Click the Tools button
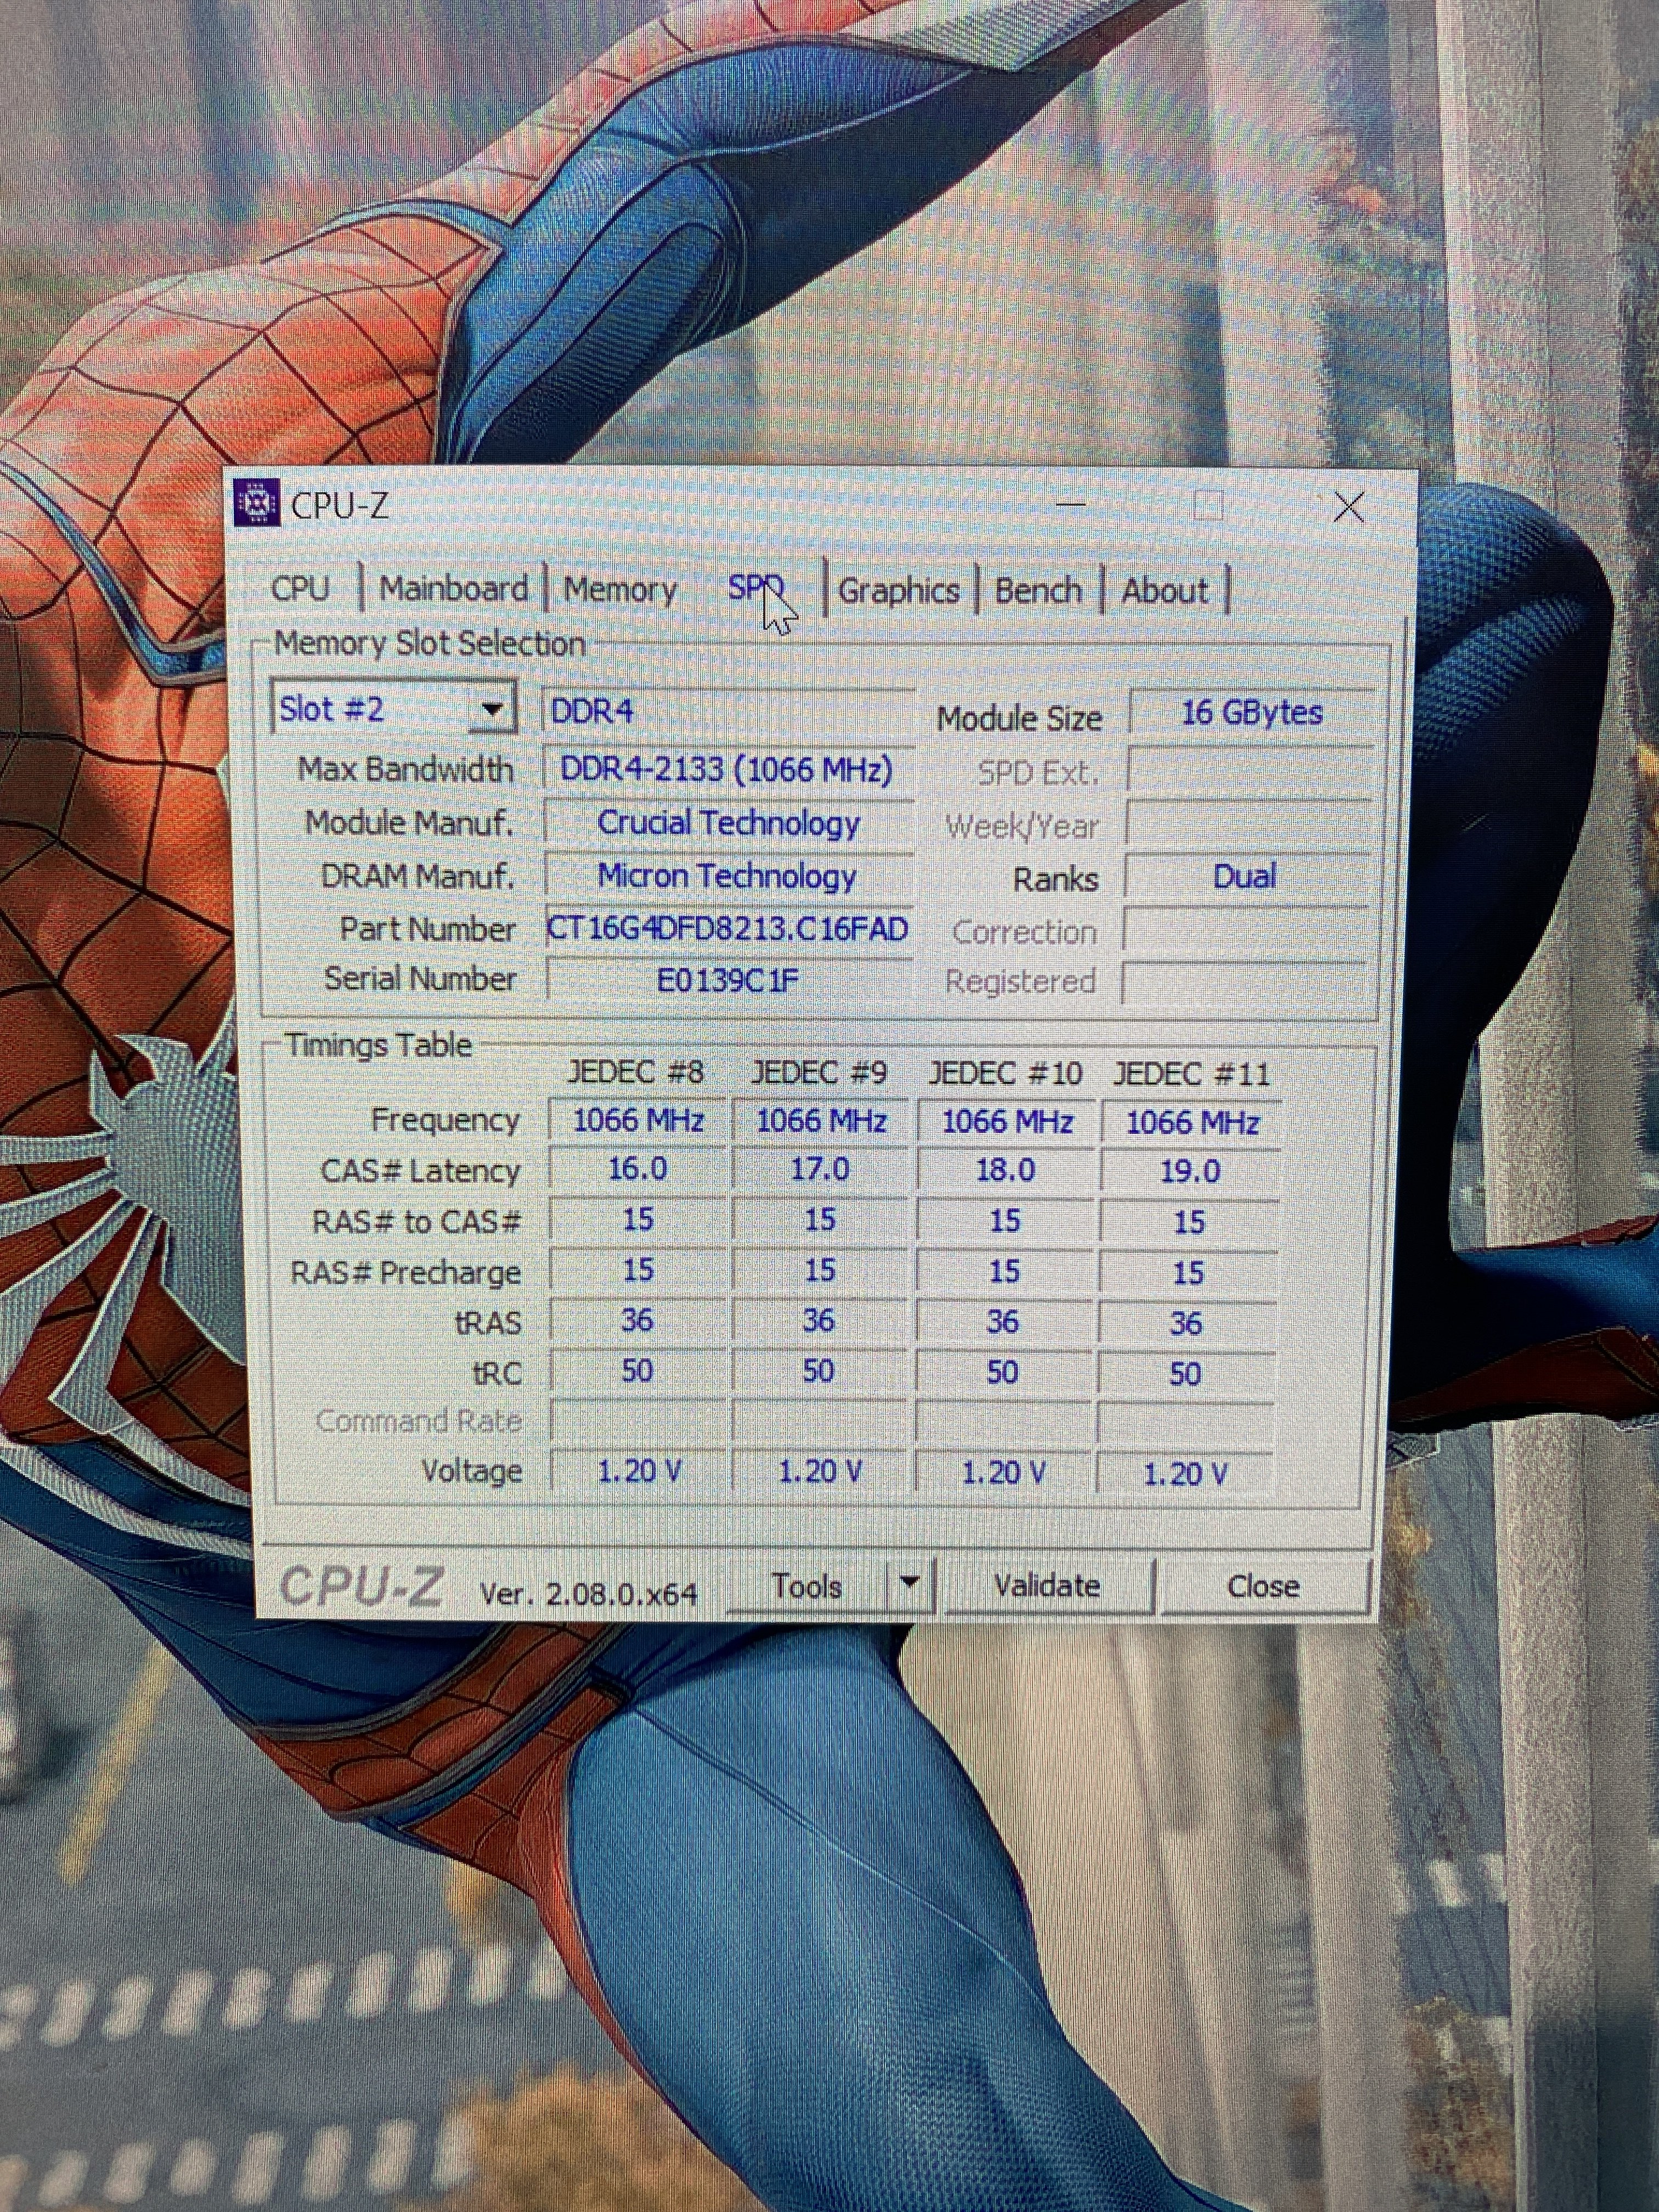The height and width of the screenshot is (2212, 1659). click(807, 1586)
